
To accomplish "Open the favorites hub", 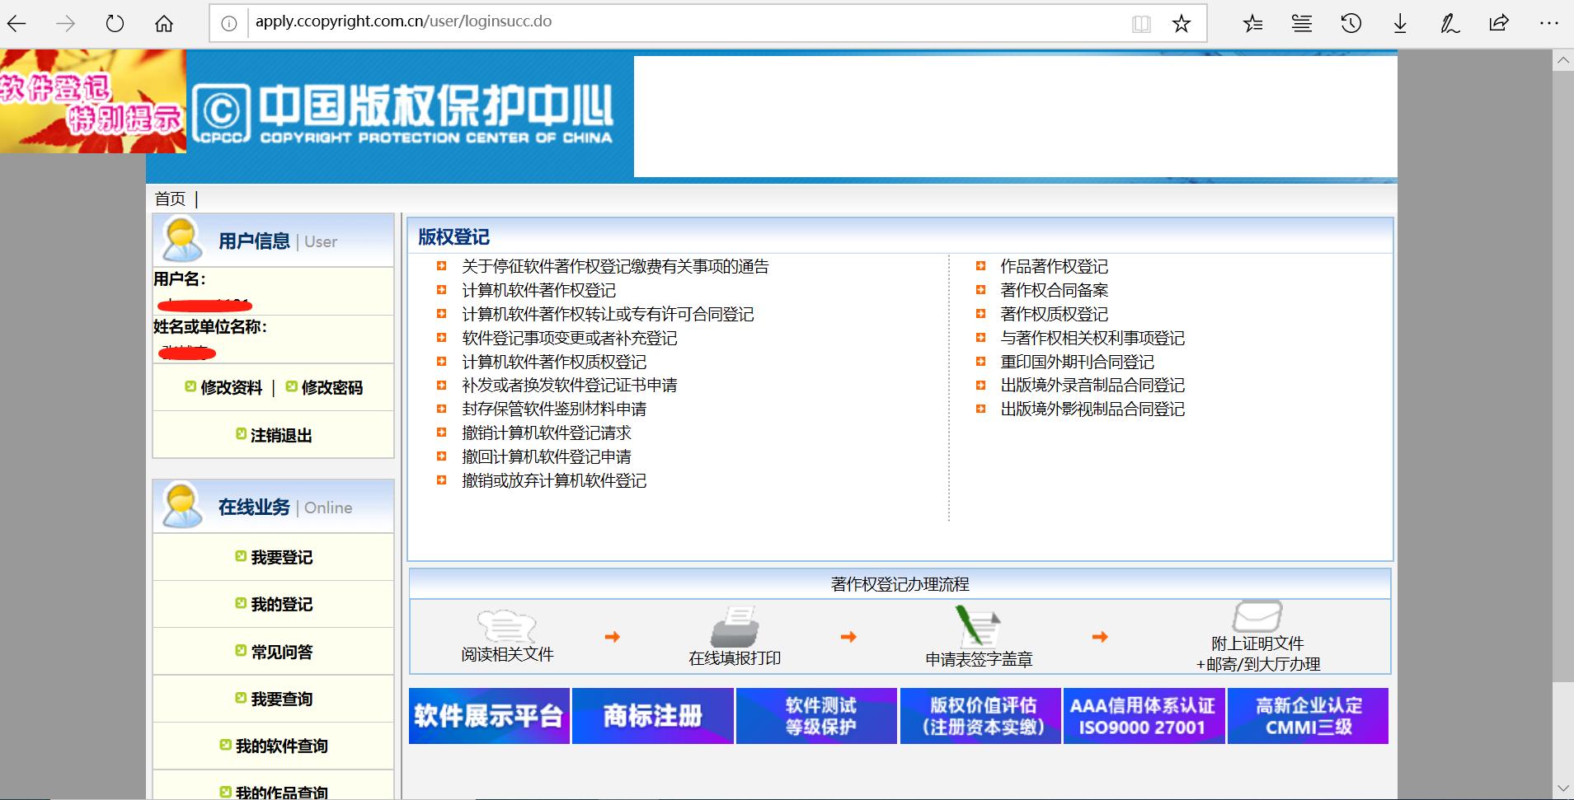I will tap(1252, 23).
